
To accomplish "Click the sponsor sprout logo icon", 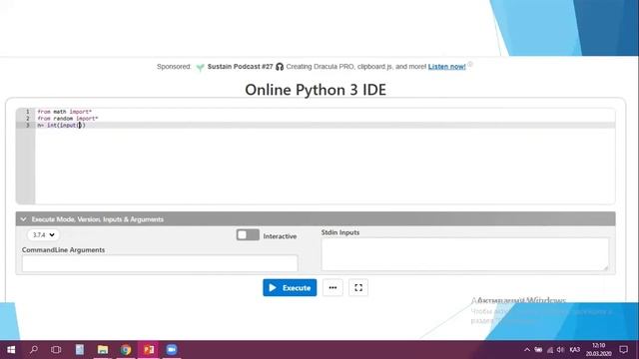I will 200,67.
